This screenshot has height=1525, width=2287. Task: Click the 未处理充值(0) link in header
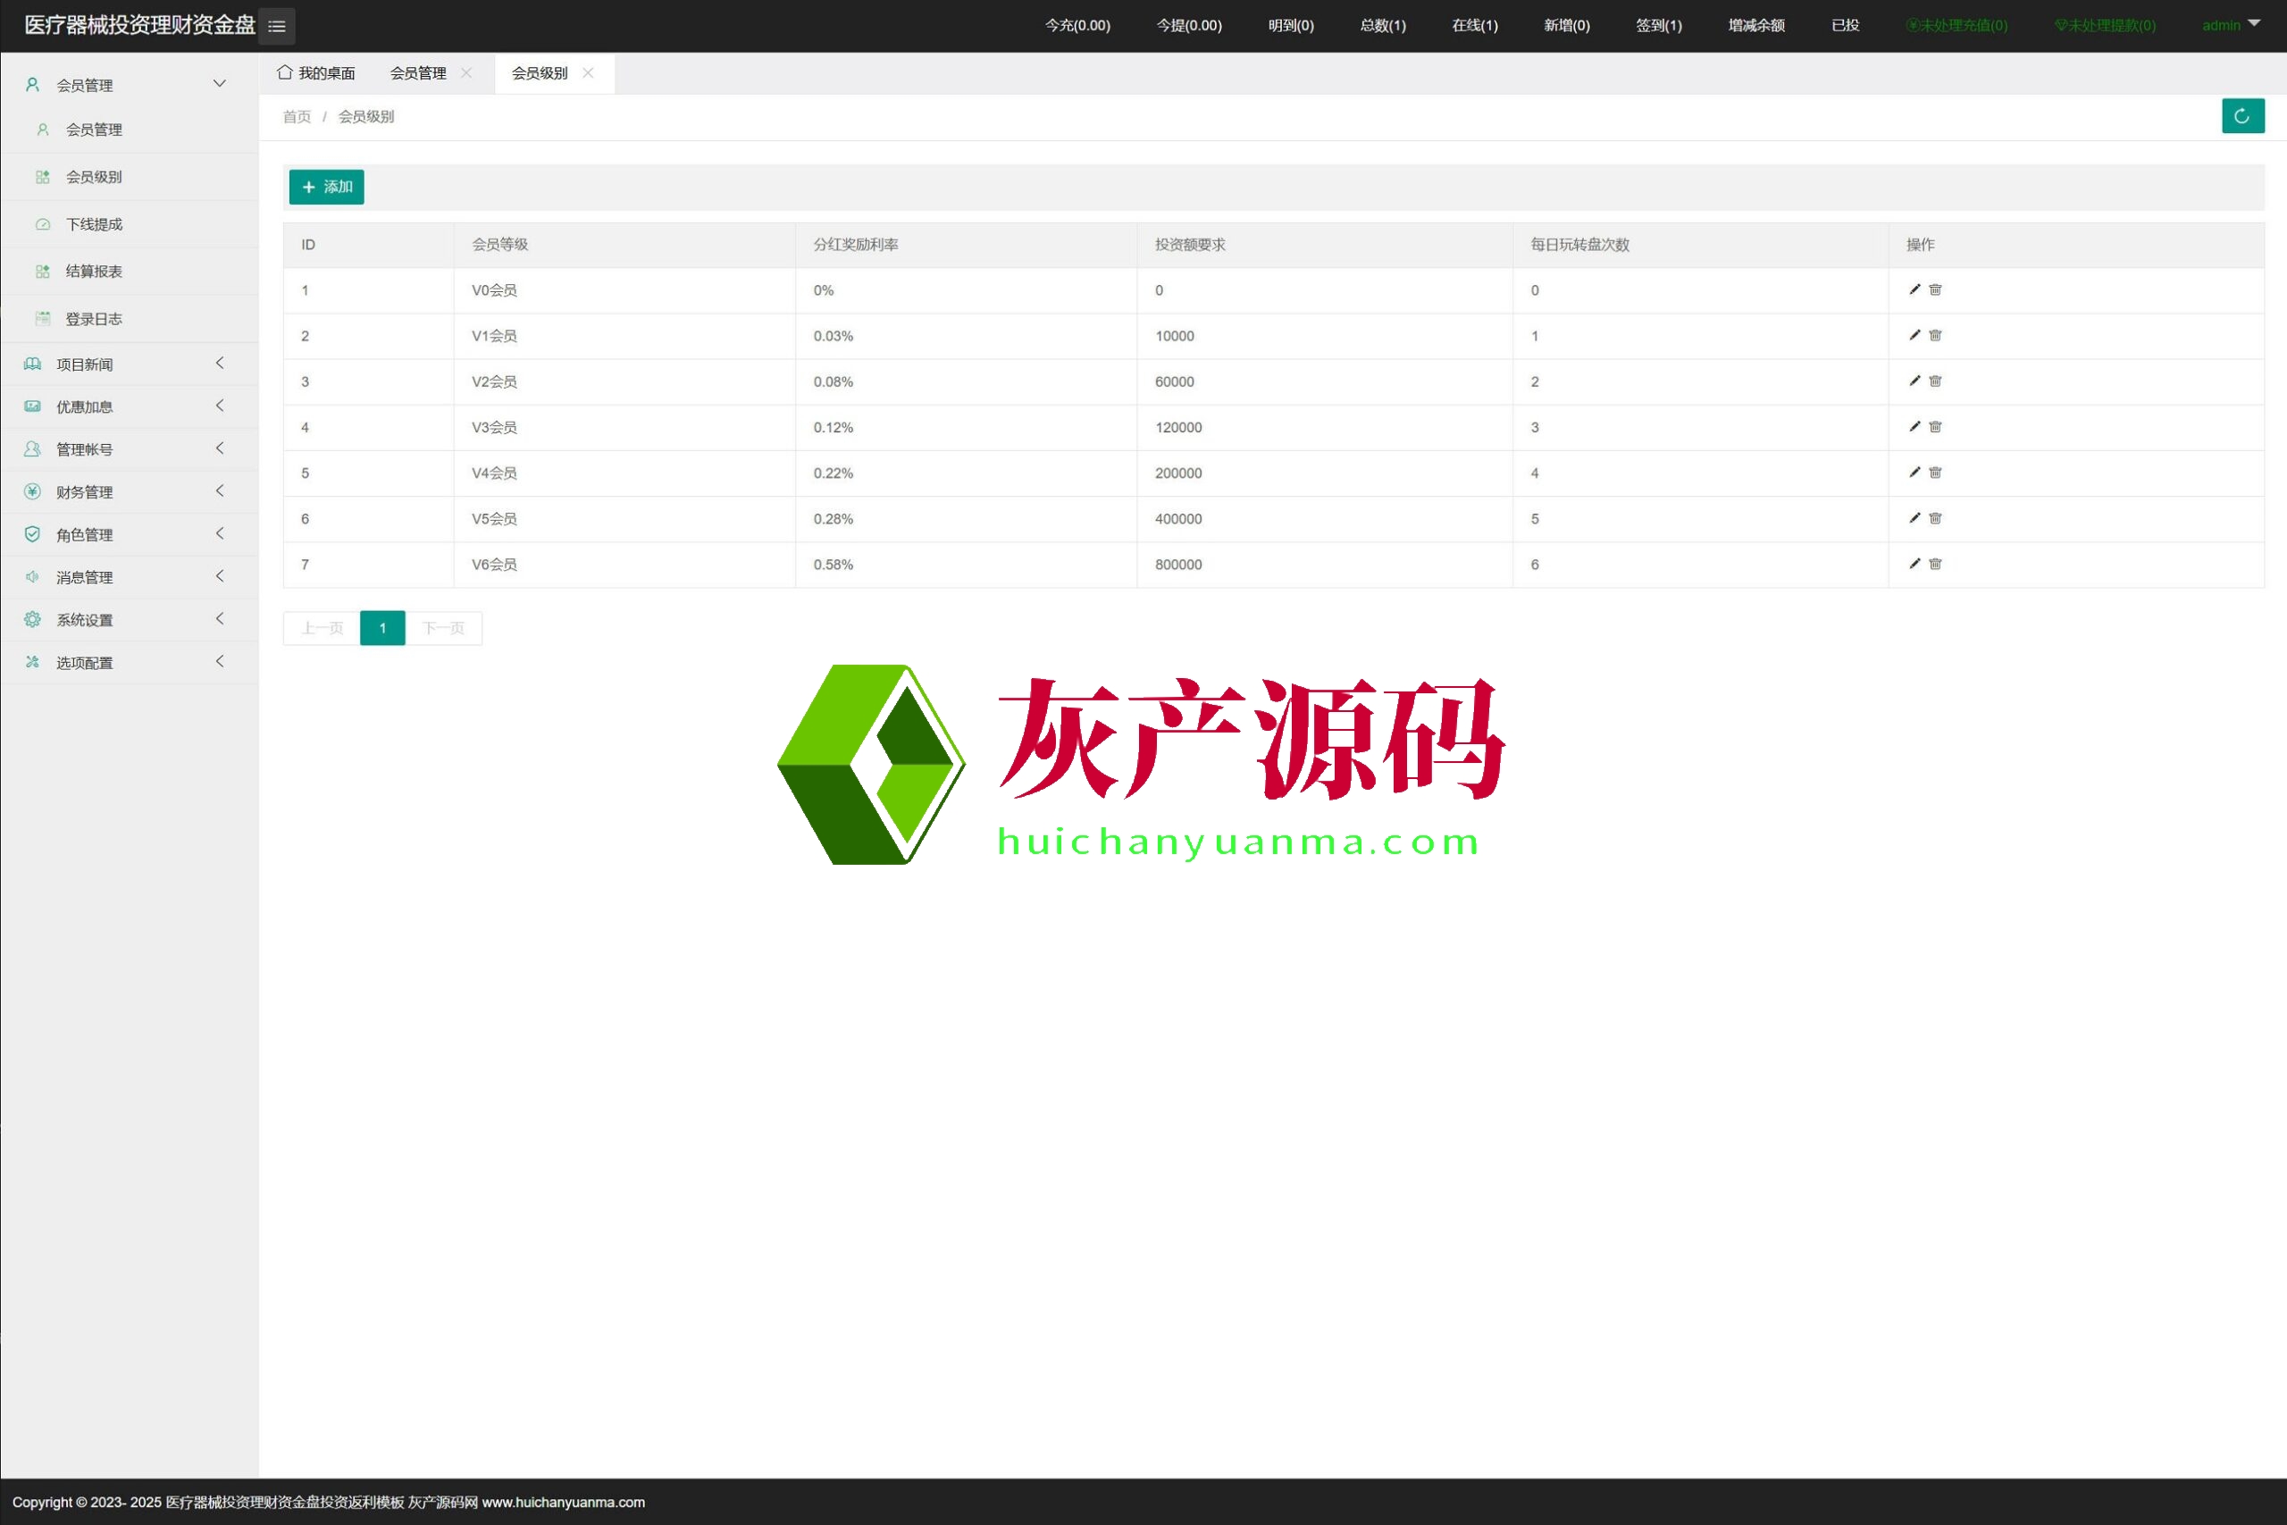[x=1956, y=25]
